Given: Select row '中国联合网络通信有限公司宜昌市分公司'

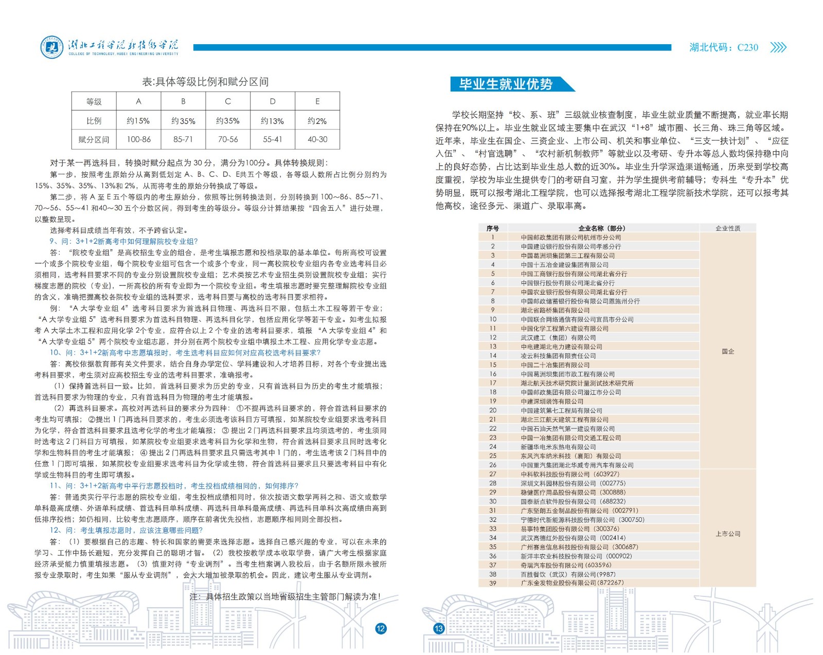Looking at the screenshot, I should tap(589, 319).
